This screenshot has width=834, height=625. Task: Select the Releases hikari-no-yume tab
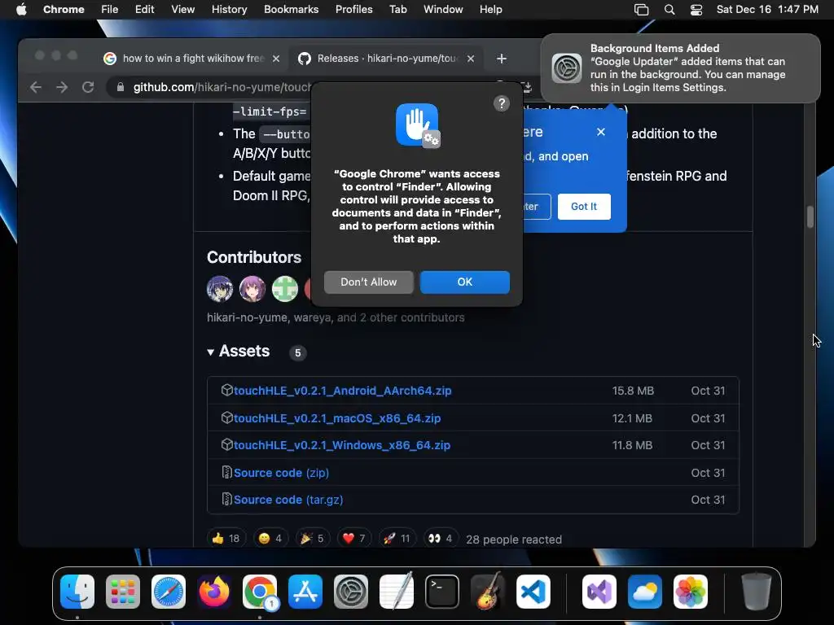385,59
